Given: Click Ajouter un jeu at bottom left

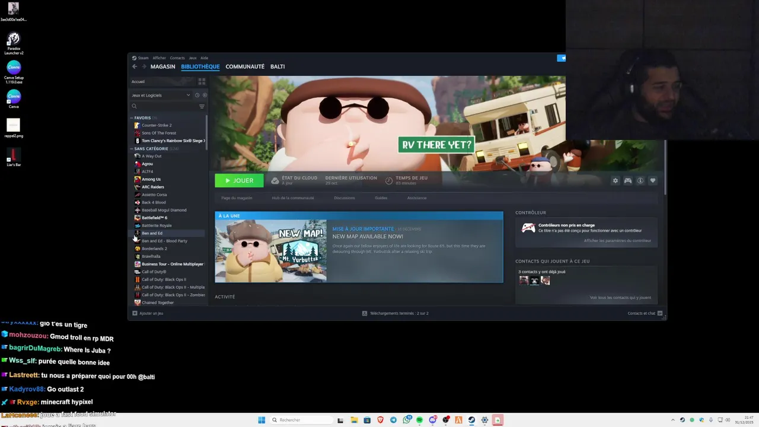Looking at the screenshot, I should (x=148, y=313).
